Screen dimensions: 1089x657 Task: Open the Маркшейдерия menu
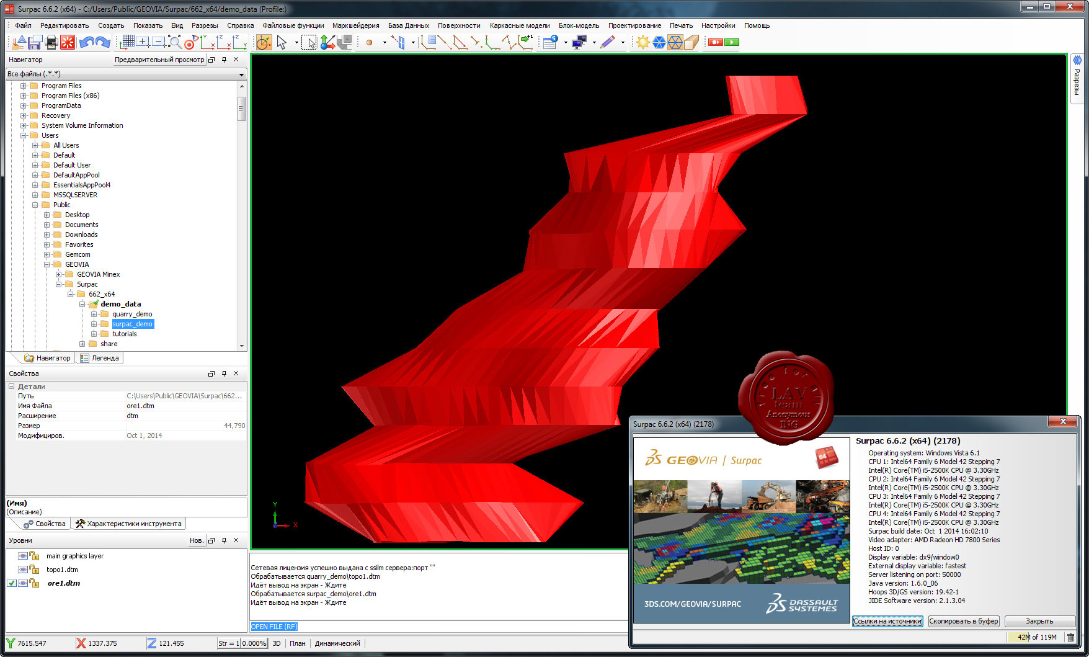click(x=356, y=25)
